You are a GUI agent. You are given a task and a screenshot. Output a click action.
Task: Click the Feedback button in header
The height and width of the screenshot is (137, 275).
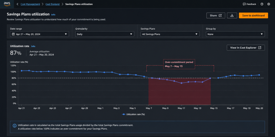249,4
